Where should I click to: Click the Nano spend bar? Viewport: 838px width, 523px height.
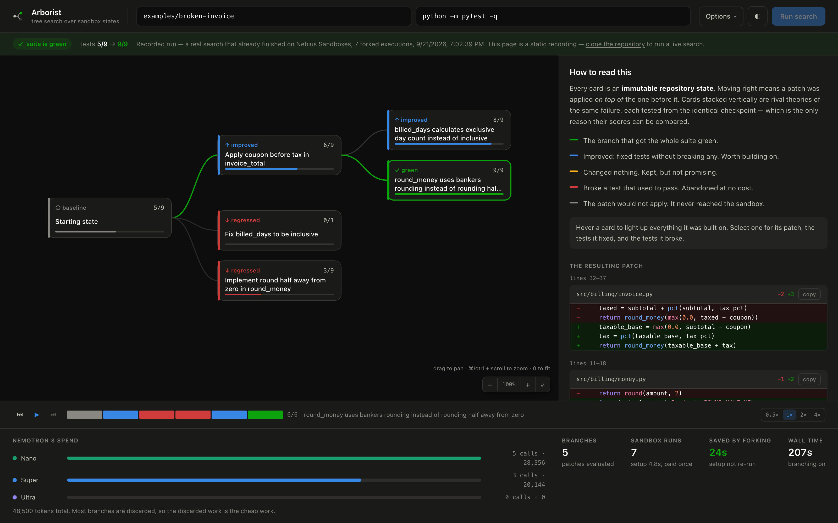[274, 458]
